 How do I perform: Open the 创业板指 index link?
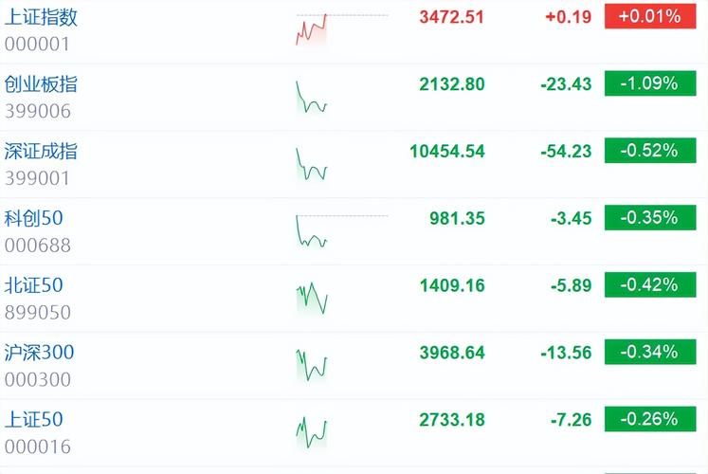[42, 84]
